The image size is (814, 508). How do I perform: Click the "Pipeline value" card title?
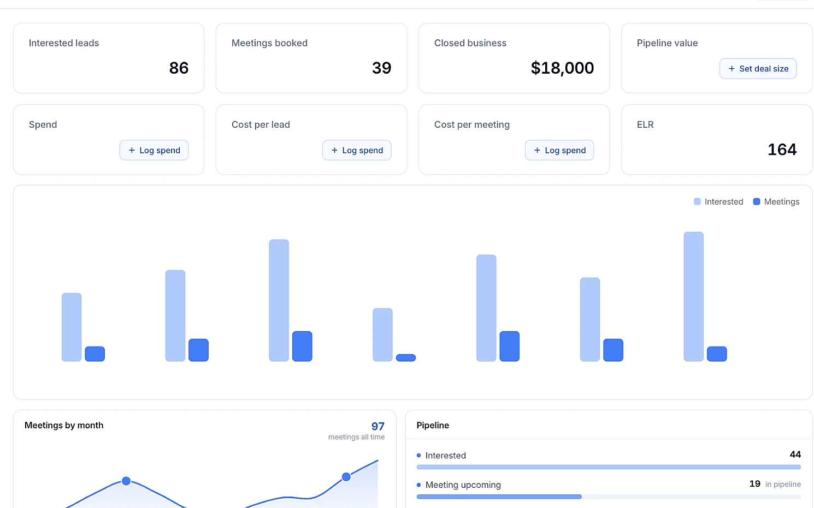[x=667, y=43]
